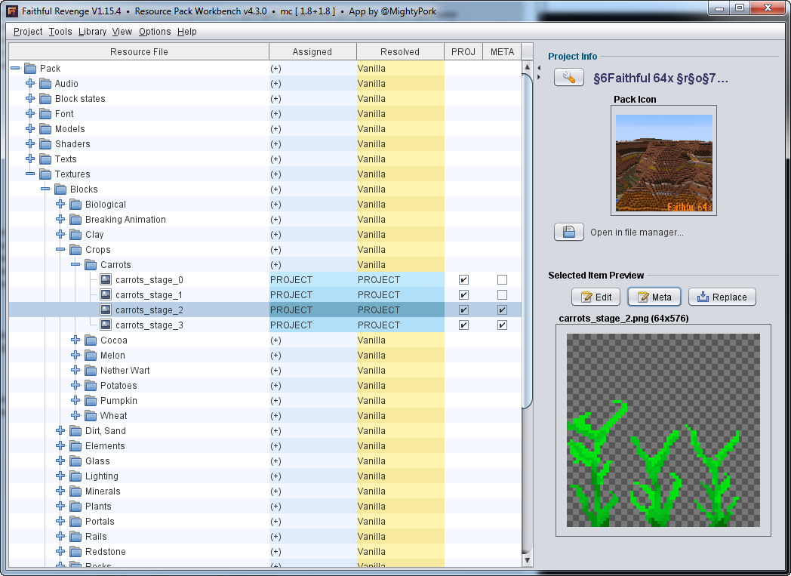Collapse the Carrots folder node
Viewport: 791px width, 576px height.
[x=75, y=265]
